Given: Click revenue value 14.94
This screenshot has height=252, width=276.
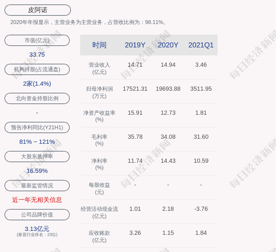Looking at the screenshot, I should 168,65.
